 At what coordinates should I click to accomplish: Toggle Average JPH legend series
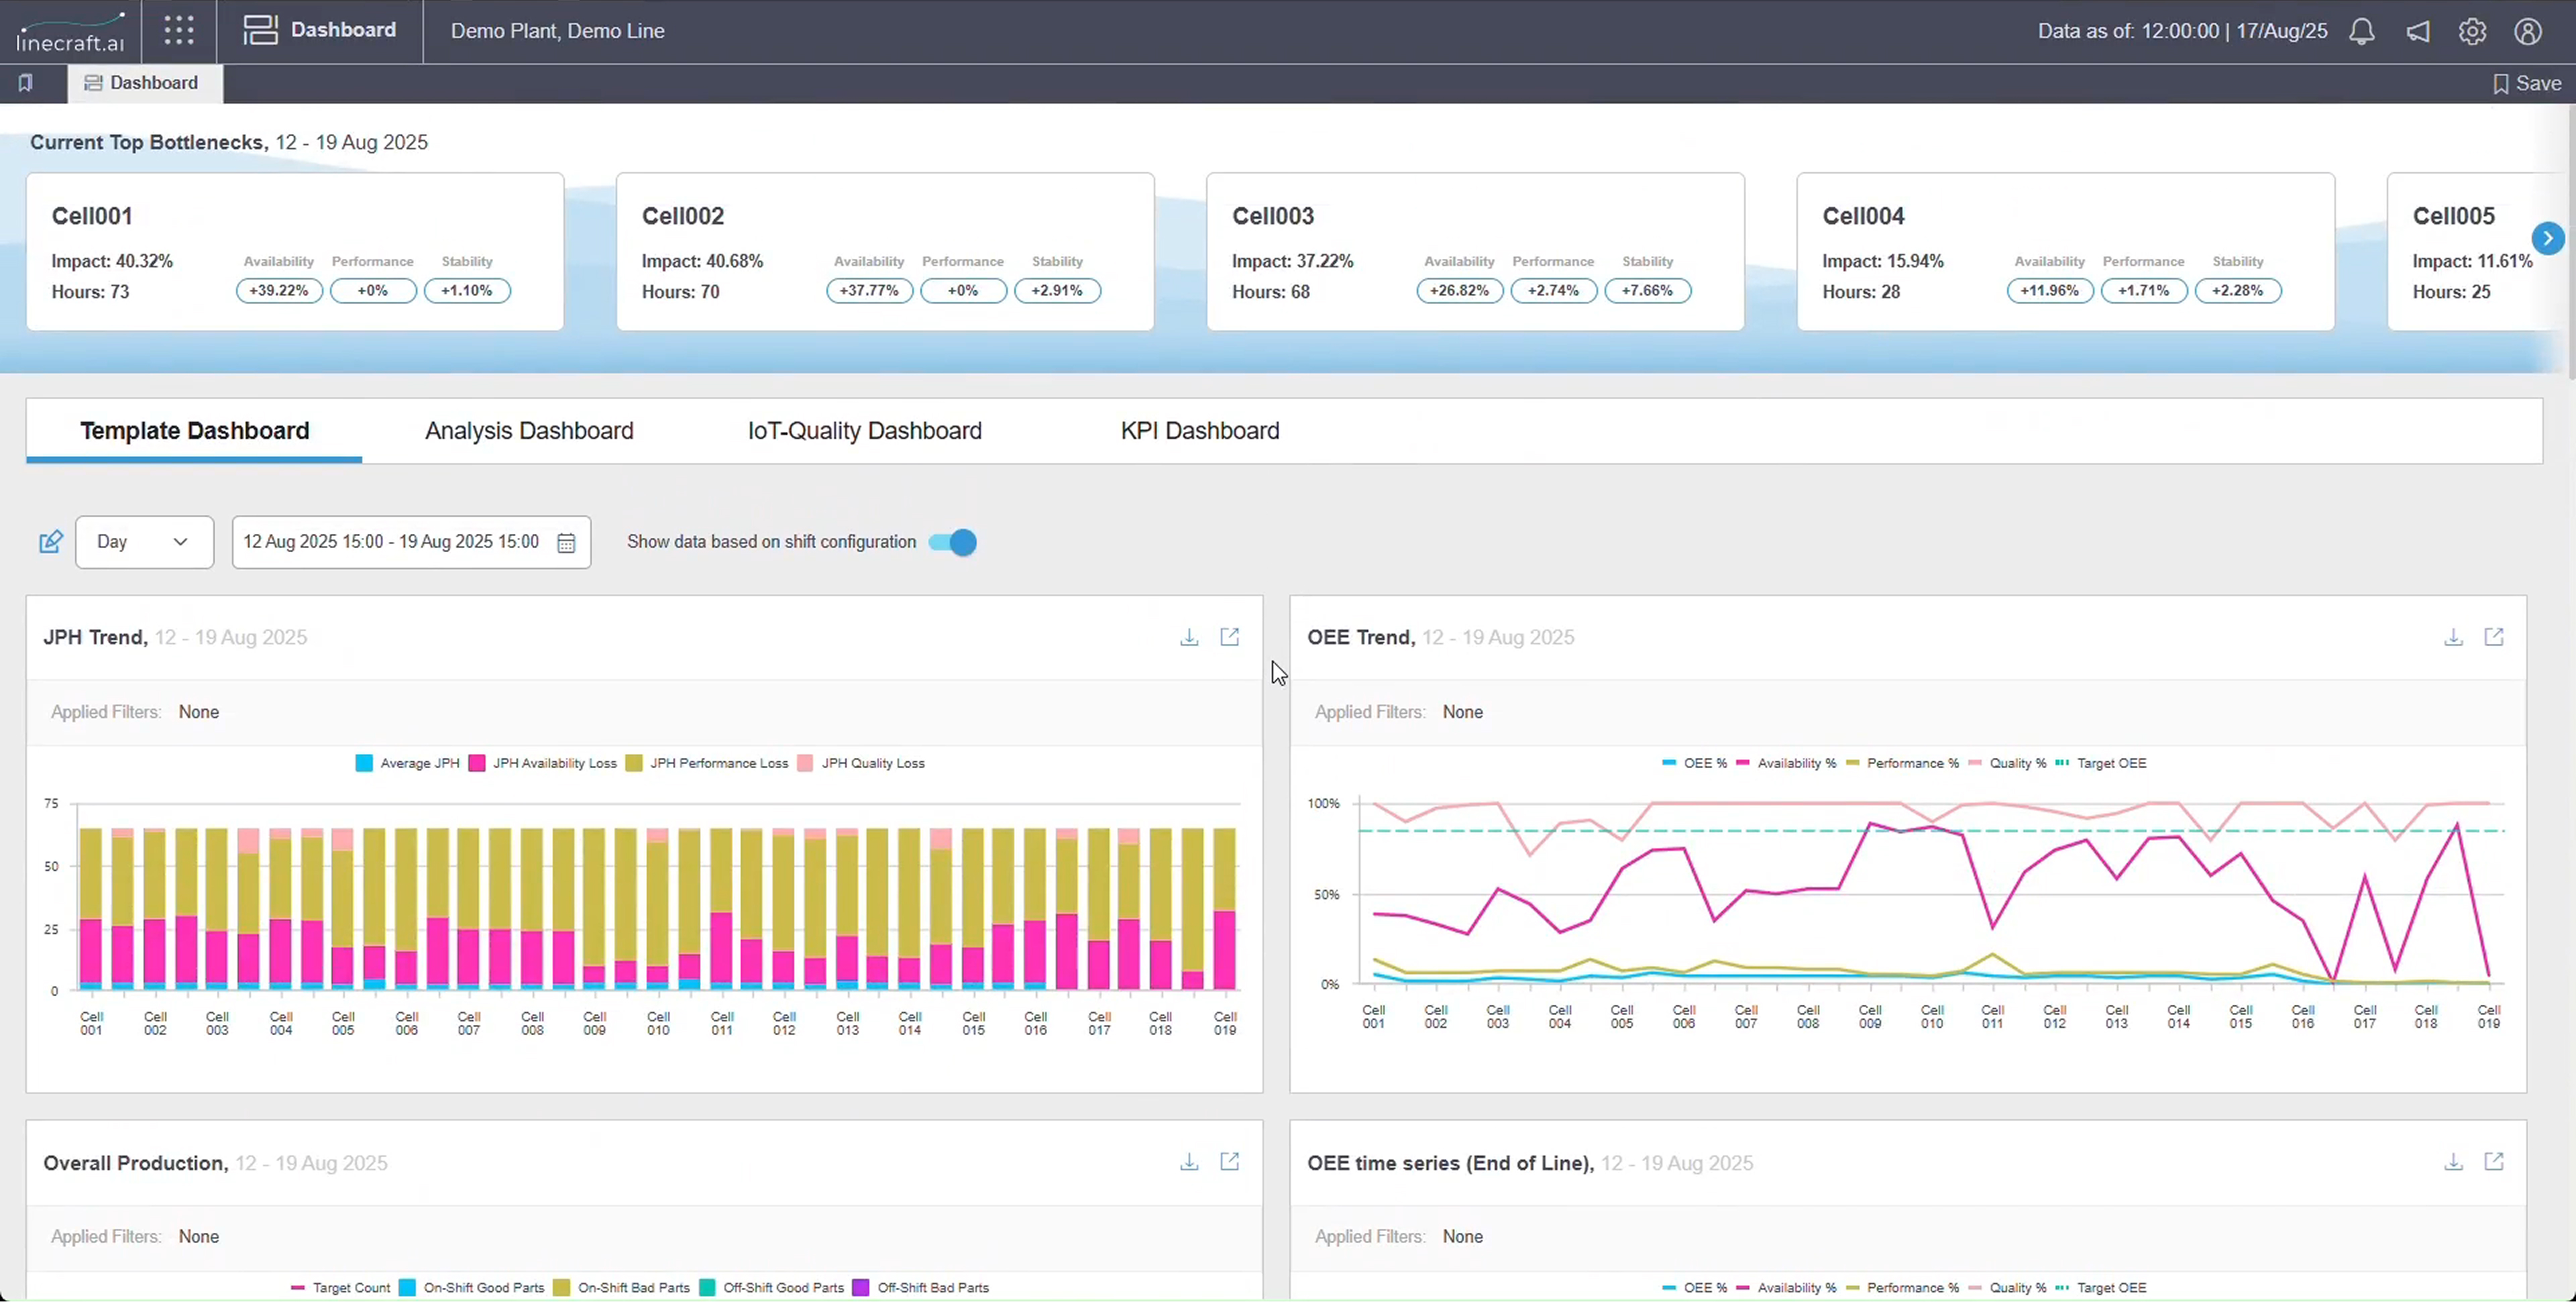pyautogui.click(x=408, y=763)
